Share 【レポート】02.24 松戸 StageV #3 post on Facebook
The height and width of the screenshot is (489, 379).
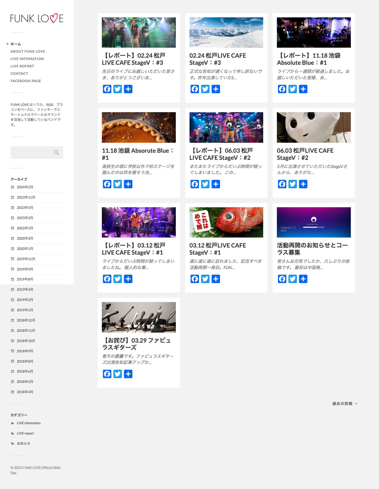[107, 89]
